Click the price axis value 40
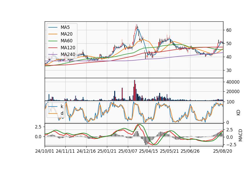This screenshot has width=248, height=178. pos(229,57)
